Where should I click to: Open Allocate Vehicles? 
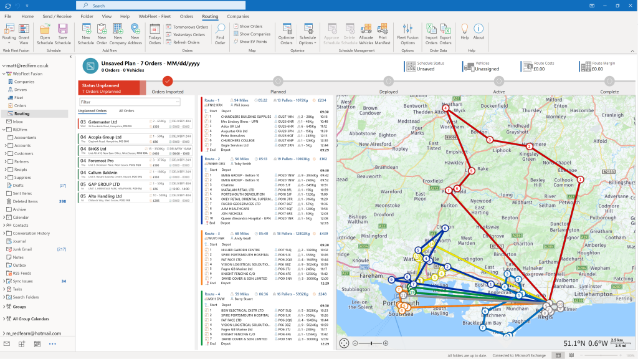coord(366,29)
